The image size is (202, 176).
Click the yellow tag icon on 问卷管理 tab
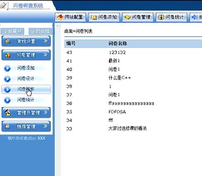coord(127,17)
